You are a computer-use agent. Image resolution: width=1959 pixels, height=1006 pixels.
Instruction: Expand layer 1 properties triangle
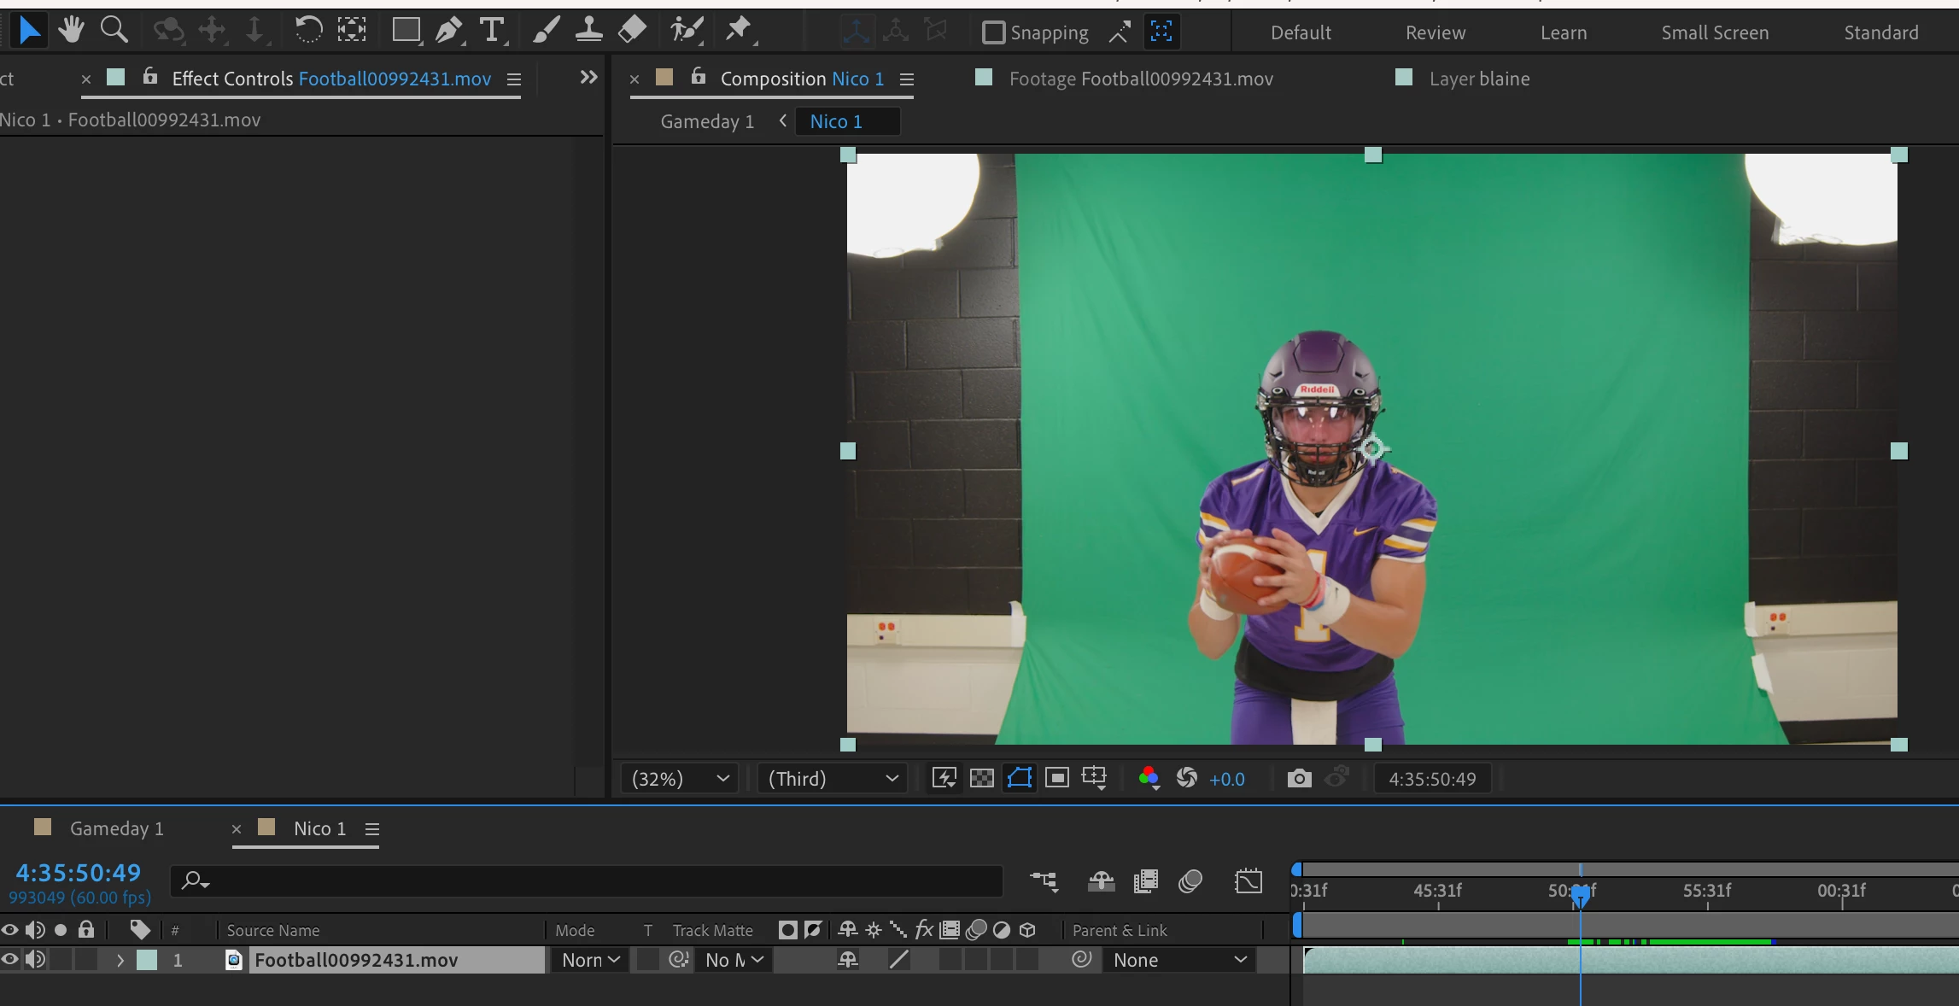tap(120, 960)
